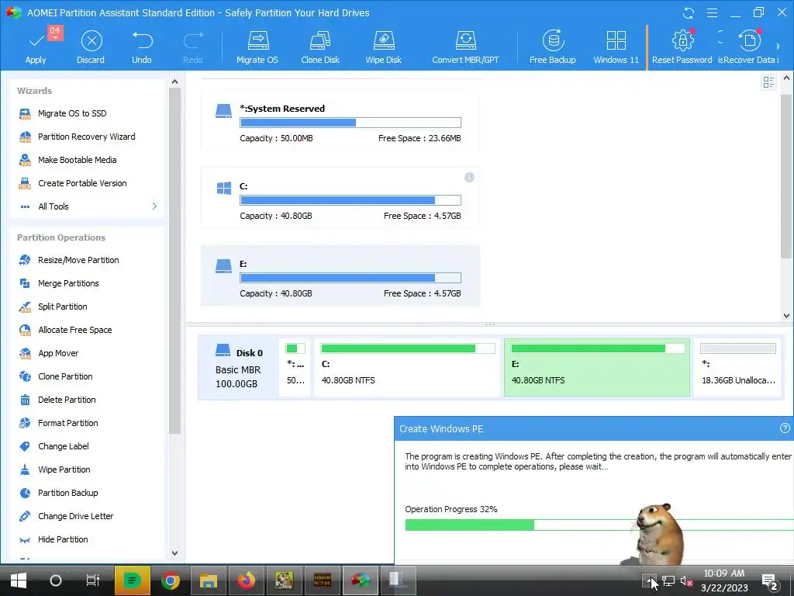Screen dimensions: 794x596
Task: Open File Explorer from taskbar
Action: pos(208,580)
